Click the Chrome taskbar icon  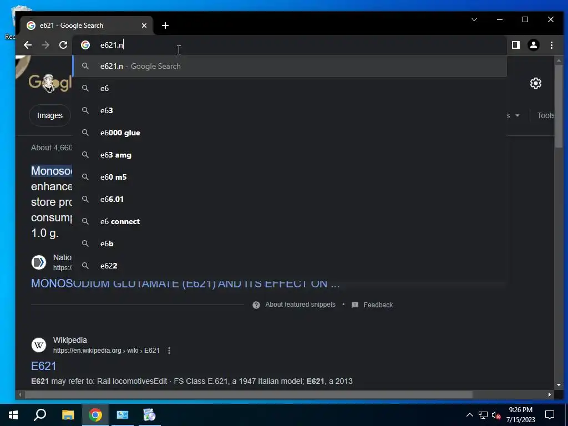(x=95, y=415)
